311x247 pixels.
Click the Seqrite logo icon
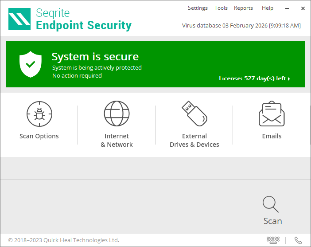pyautogui.click(x=19, y=19)
